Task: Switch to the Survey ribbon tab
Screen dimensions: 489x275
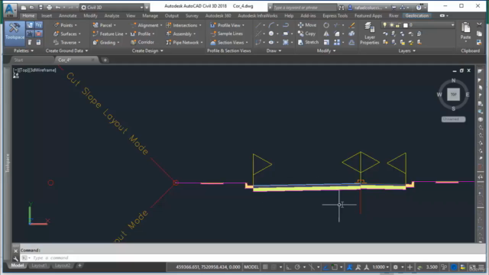Action: pyautogui.click(x=192, y=15)
